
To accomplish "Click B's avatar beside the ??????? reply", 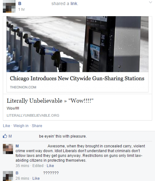I will point(8,176).
